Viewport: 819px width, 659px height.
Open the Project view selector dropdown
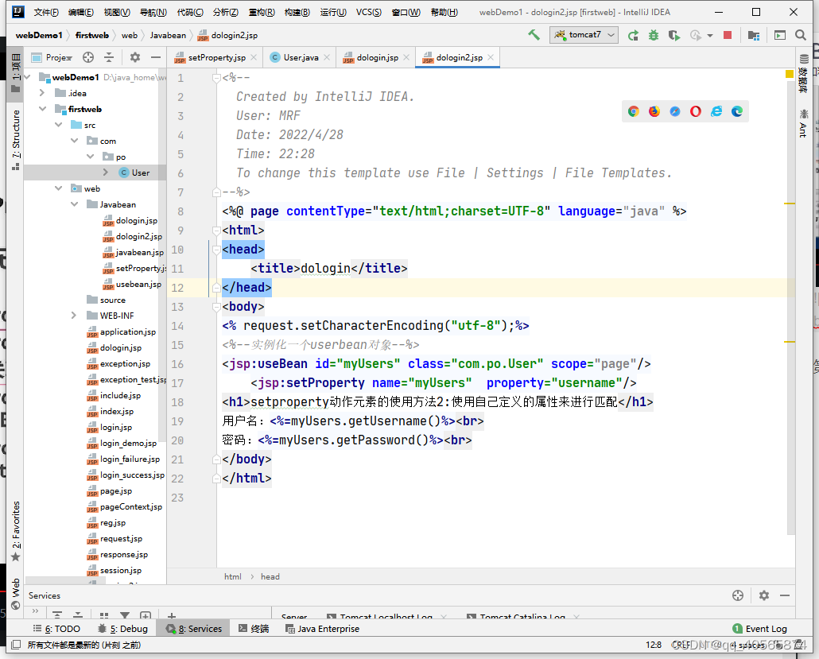[52, 57]
